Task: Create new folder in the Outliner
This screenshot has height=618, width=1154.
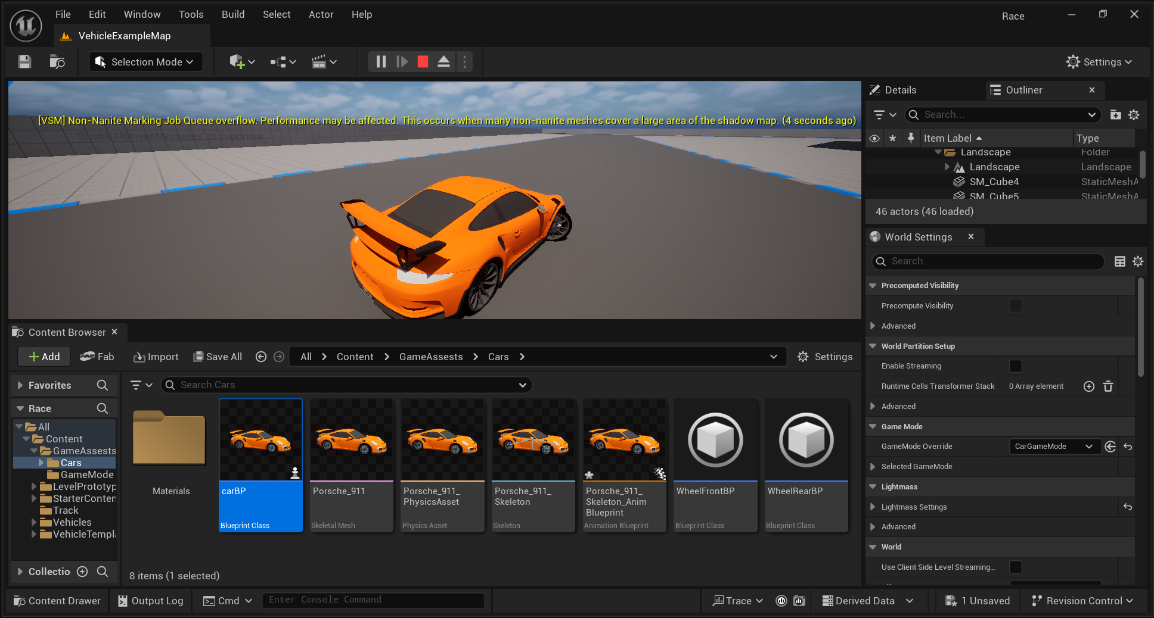Action: point(1116,115)
